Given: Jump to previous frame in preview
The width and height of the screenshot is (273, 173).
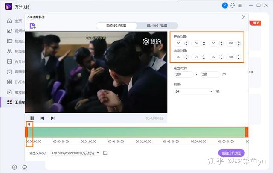Looking at the screenshot, I should [x=42, y=118].
